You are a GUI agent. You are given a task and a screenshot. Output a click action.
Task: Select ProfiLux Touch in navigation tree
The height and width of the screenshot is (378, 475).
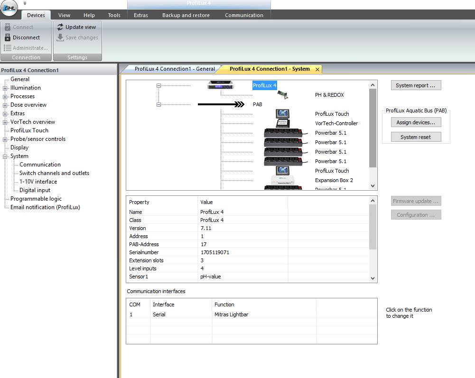click(29, 130)
